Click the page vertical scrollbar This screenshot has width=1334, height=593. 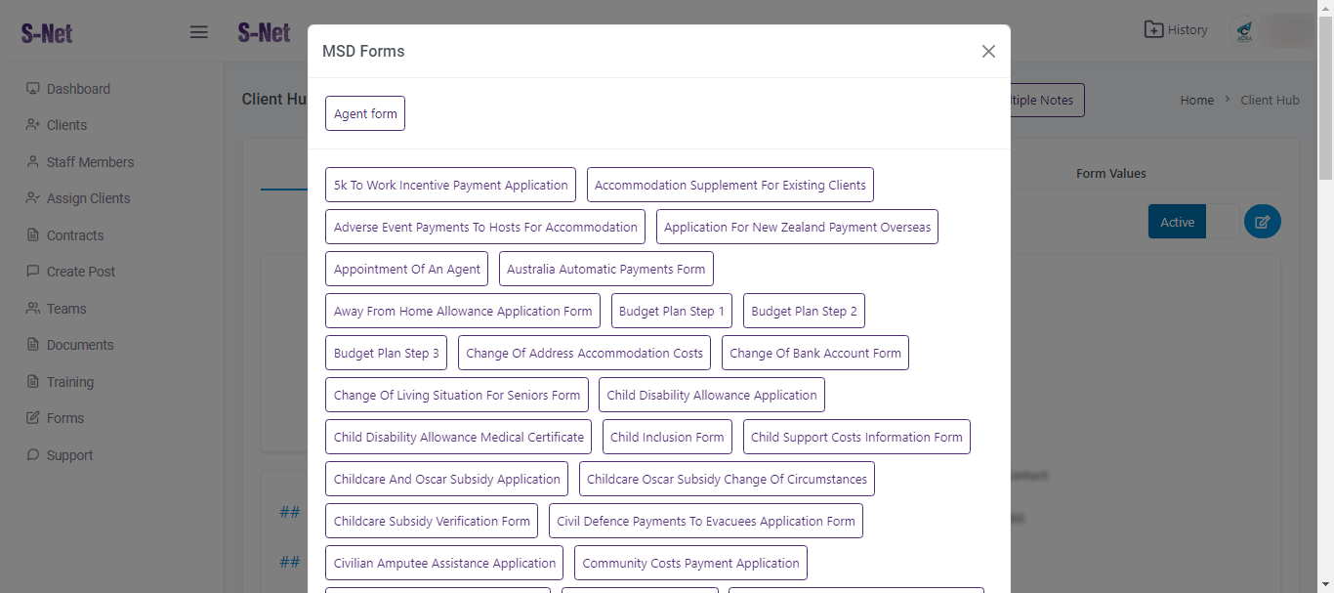(1325, 98)
